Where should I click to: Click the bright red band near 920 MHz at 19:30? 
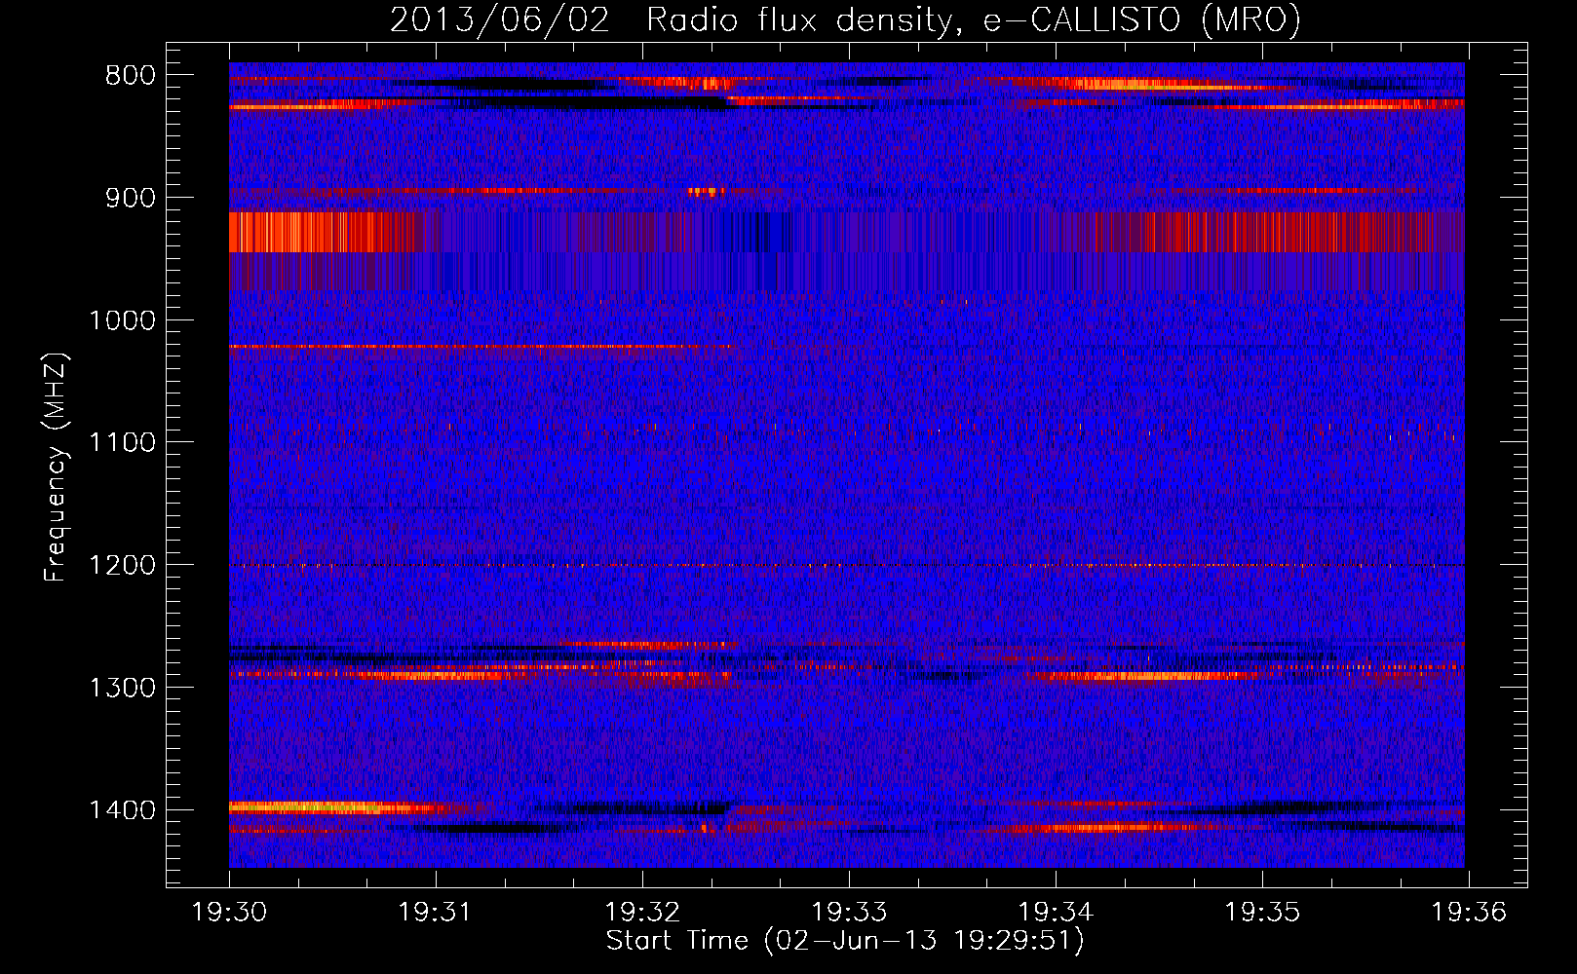(312, 232)
